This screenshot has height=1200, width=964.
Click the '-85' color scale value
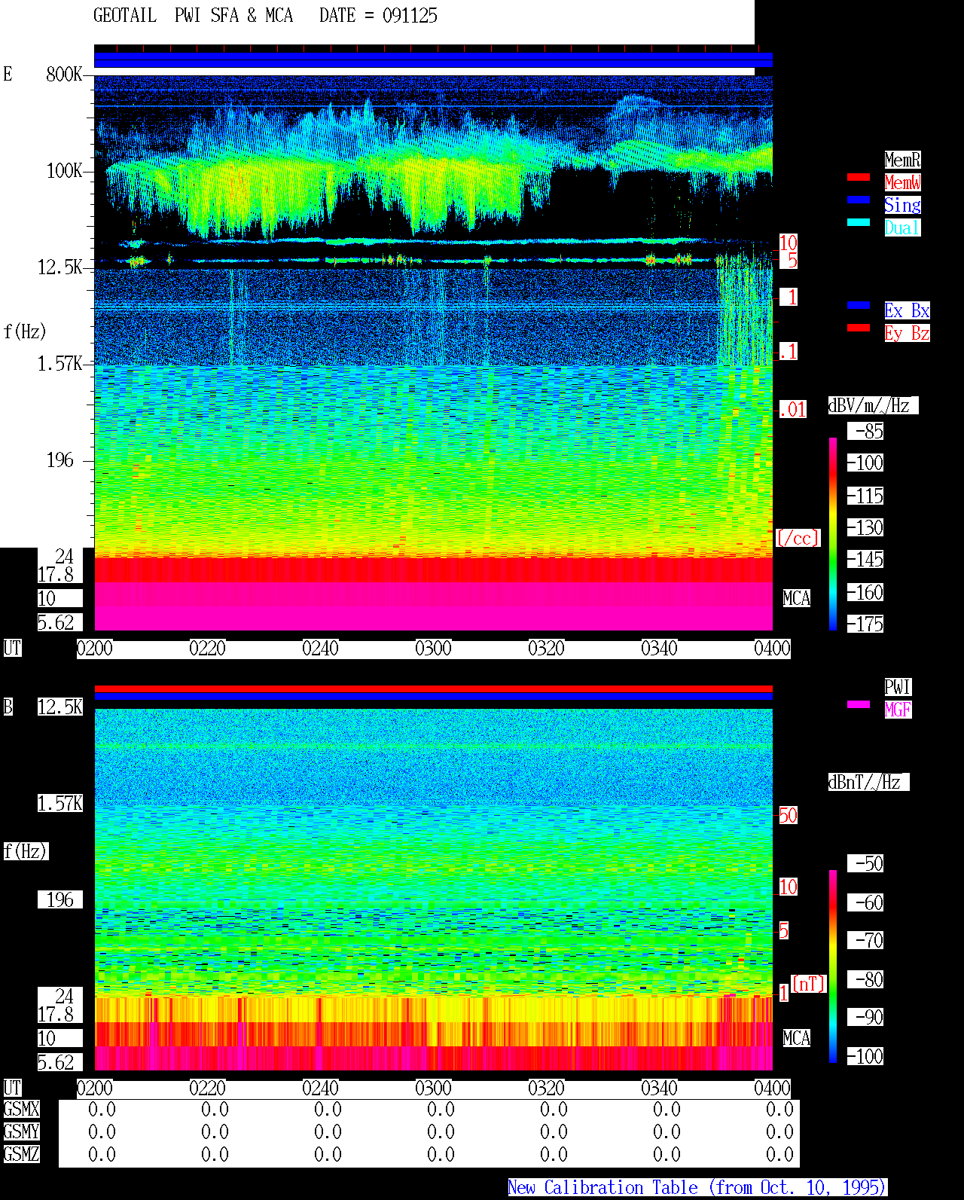coord(865,431)
